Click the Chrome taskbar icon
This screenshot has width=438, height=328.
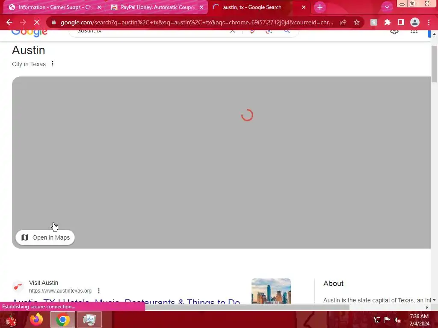coord(63,319)
